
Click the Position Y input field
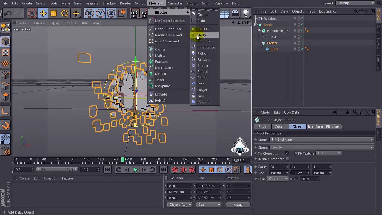[179, 192]
